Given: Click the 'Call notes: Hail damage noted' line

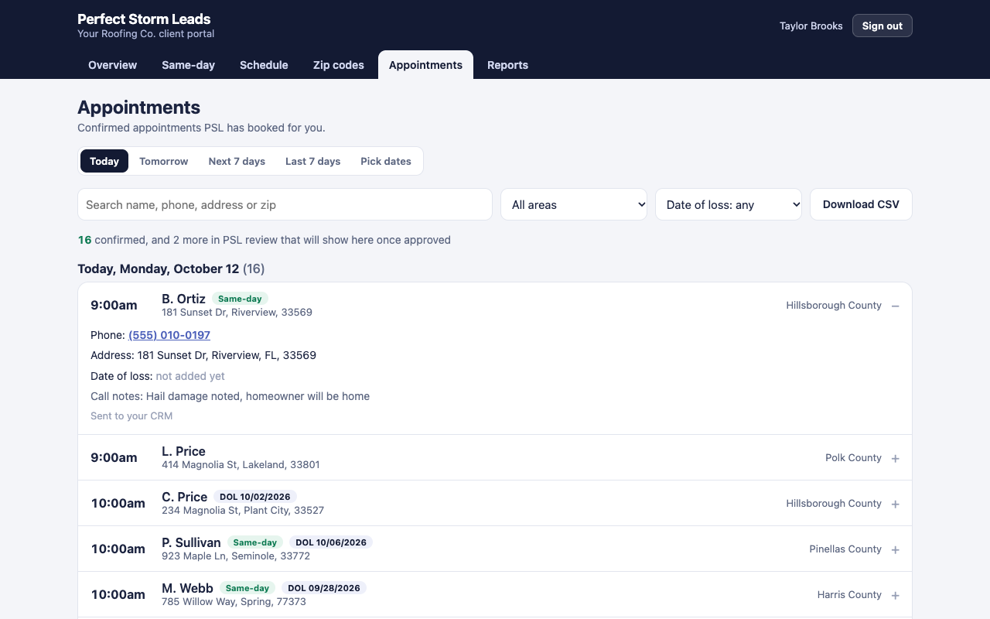Looking at the screenshot, I should (x=230, y=396).
